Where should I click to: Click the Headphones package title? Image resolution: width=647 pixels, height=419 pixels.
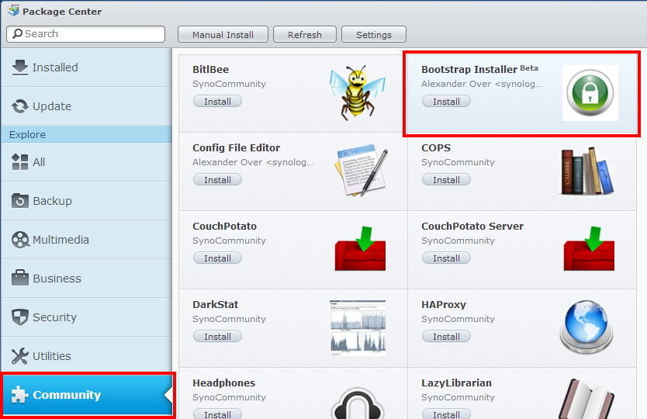223,383
